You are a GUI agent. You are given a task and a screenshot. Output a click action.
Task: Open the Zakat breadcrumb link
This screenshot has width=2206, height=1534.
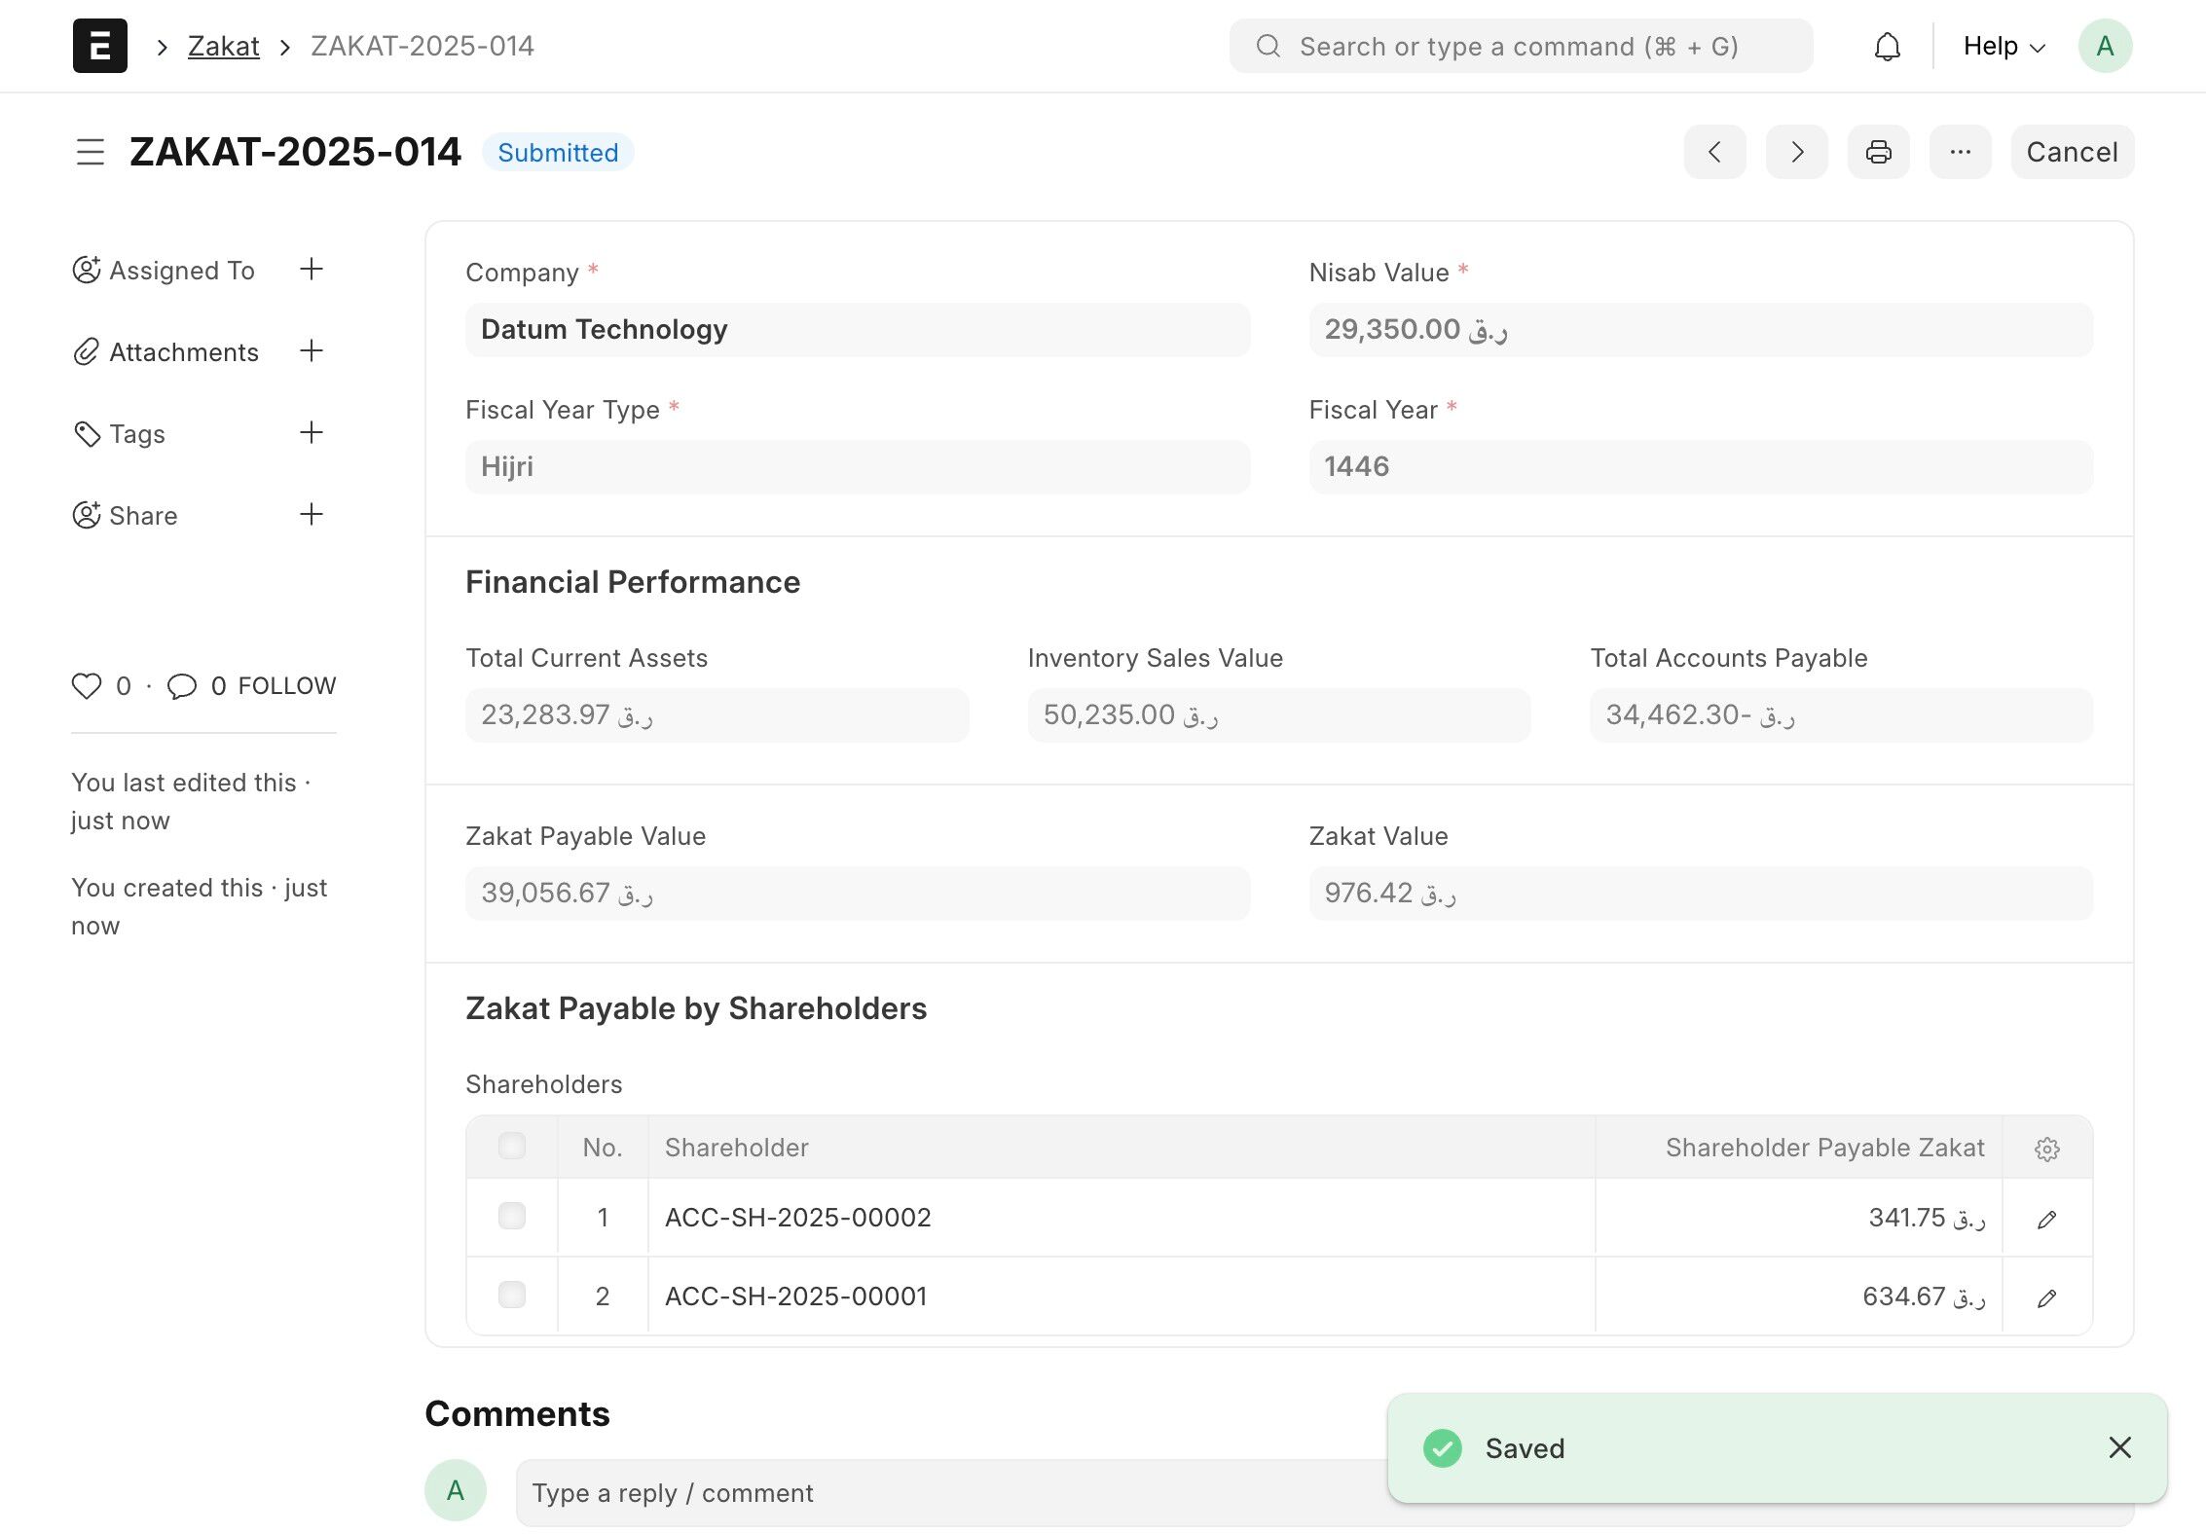(223, 46)
